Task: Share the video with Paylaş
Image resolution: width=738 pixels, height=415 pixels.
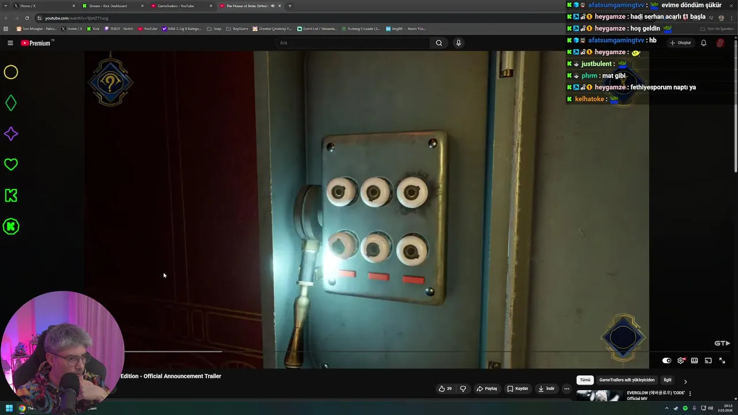Action: coord(487,388)
